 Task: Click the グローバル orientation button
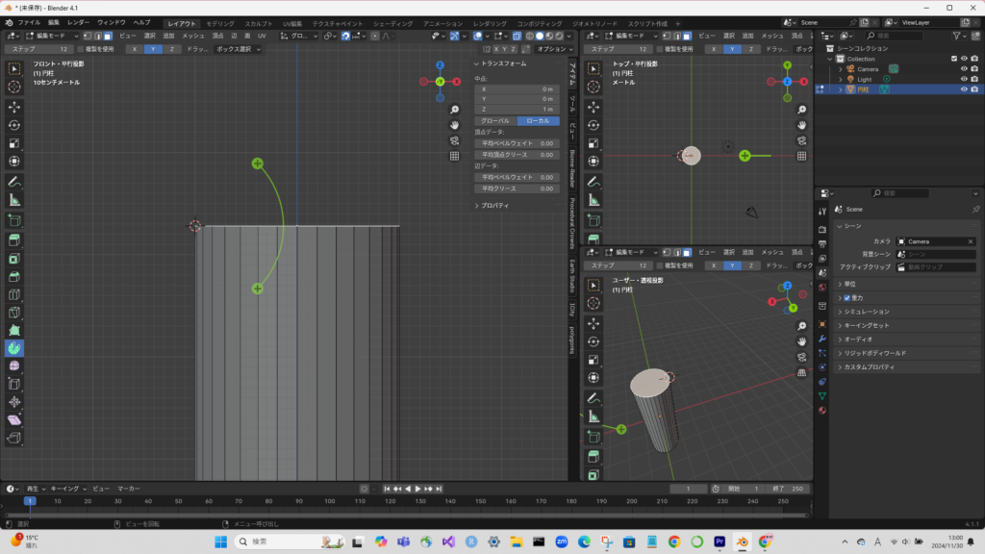click(495, 120)
